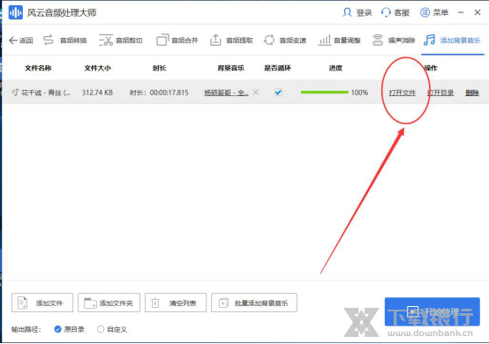Click the blue start processing button

click(x=433, y=312)
